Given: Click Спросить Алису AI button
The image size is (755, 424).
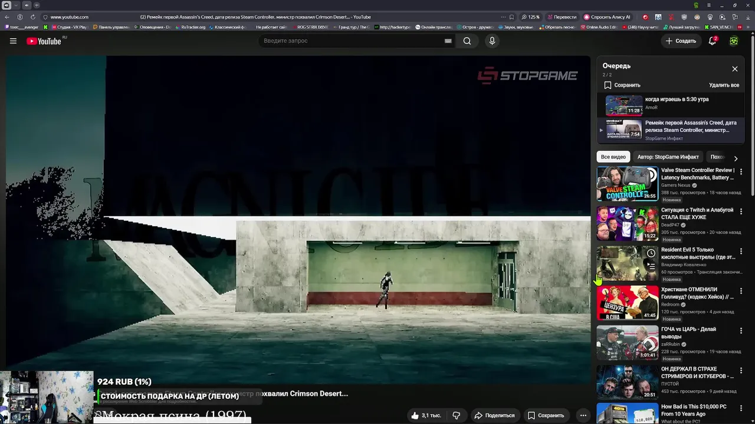Looking at the screenshot, I should point(607,17).
